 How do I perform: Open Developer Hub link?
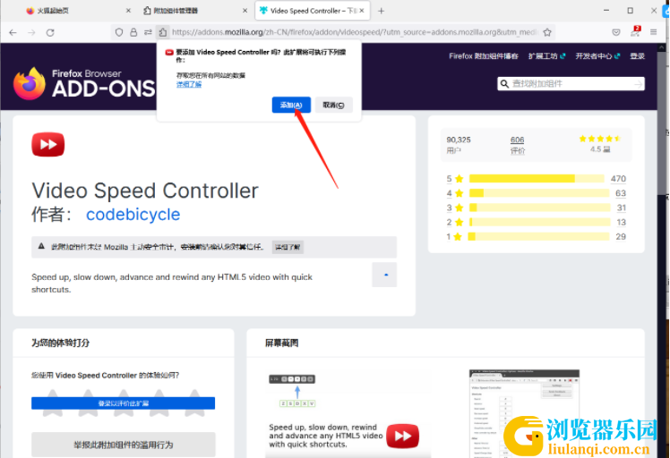coord(597,56)
